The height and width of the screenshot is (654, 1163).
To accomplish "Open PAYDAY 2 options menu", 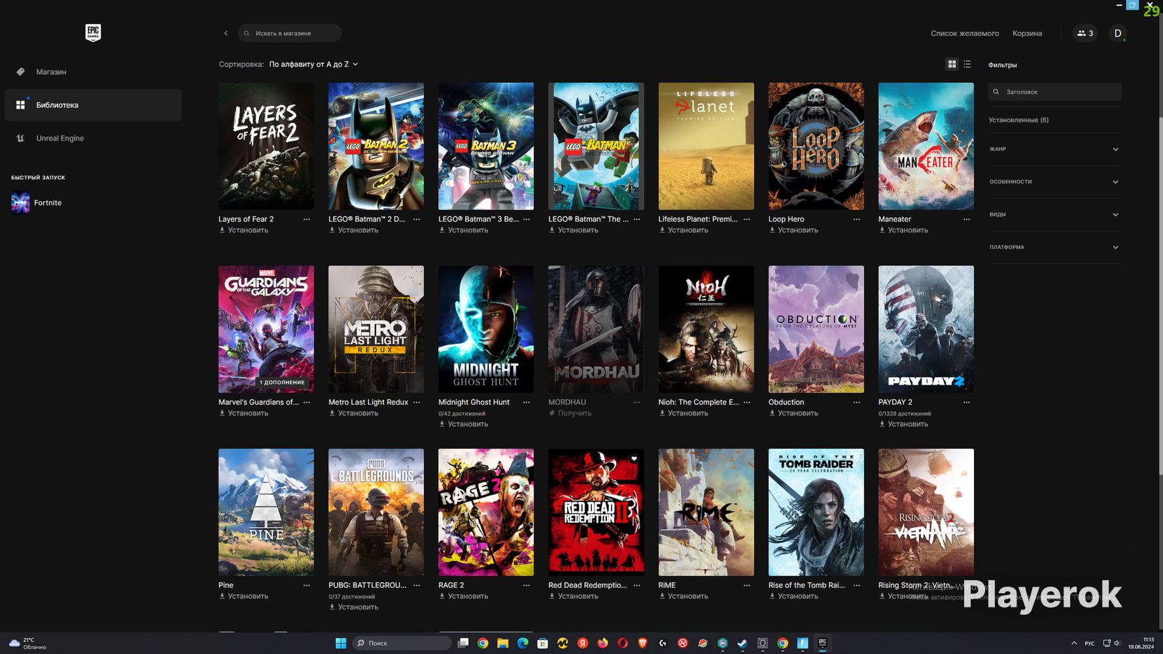I will pyautogui.click(x=966, y=402).
